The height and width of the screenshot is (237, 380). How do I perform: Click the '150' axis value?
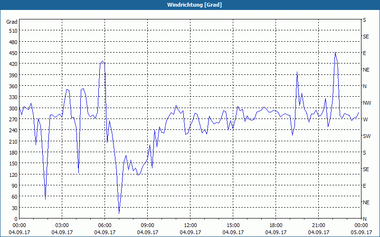pos(14,164)
